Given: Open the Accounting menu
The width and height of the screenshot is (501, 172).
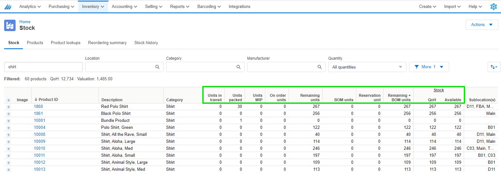Looking at the screenshot, I should (x=124, y=6).
